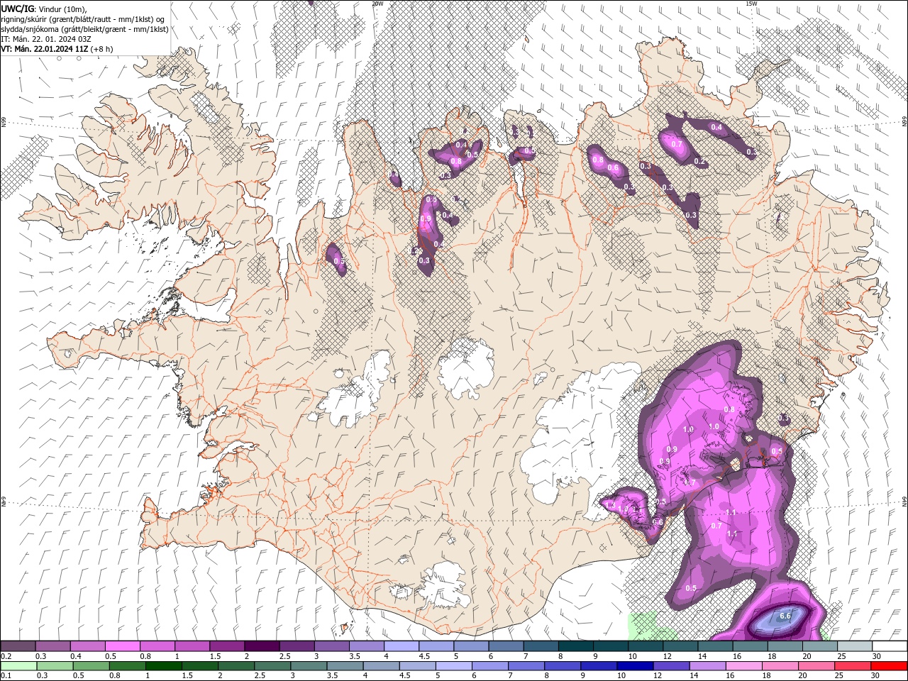This screenshot has width=908, height=681.
Task: Pick the orchid 0.4 swatch in upper legend
Action: [87, 646]
